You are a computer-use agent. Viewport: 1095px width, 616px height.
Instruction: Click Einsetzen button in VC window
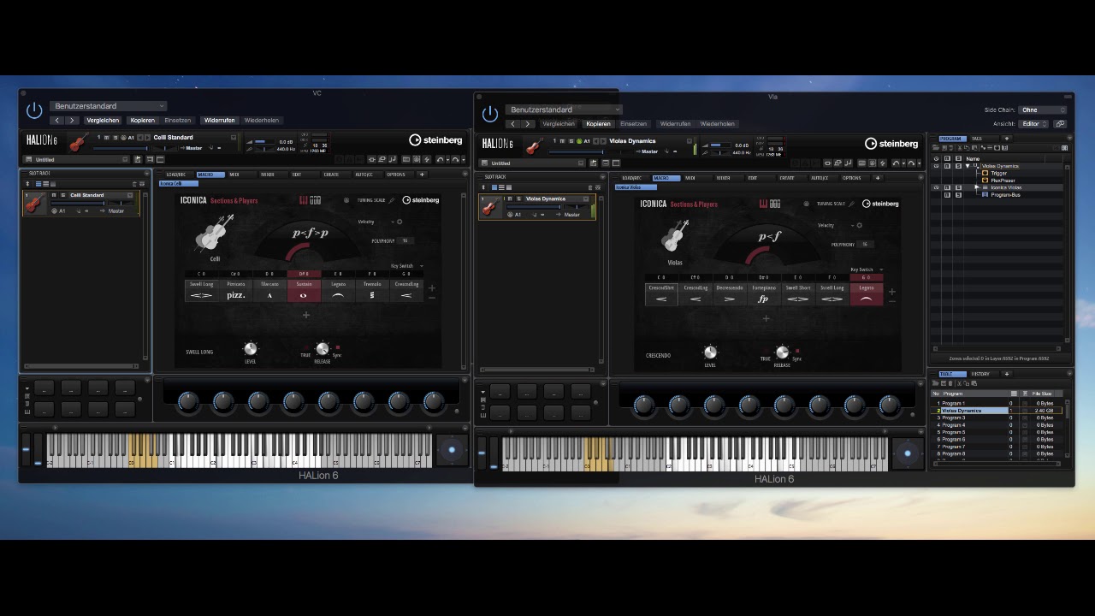coord(178,121)
